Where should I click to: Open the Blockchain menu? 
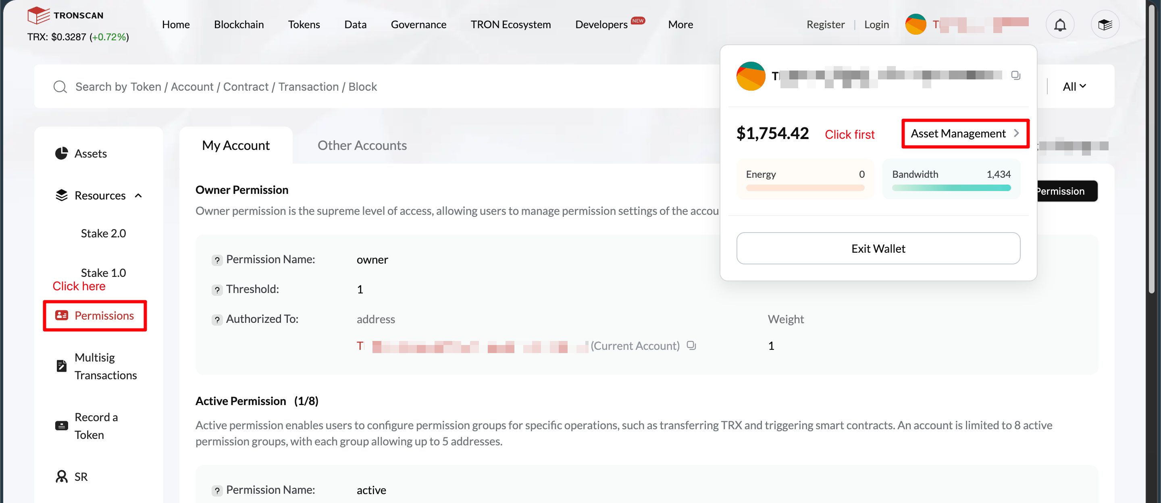pyautogui.click(x=239, y=24)
